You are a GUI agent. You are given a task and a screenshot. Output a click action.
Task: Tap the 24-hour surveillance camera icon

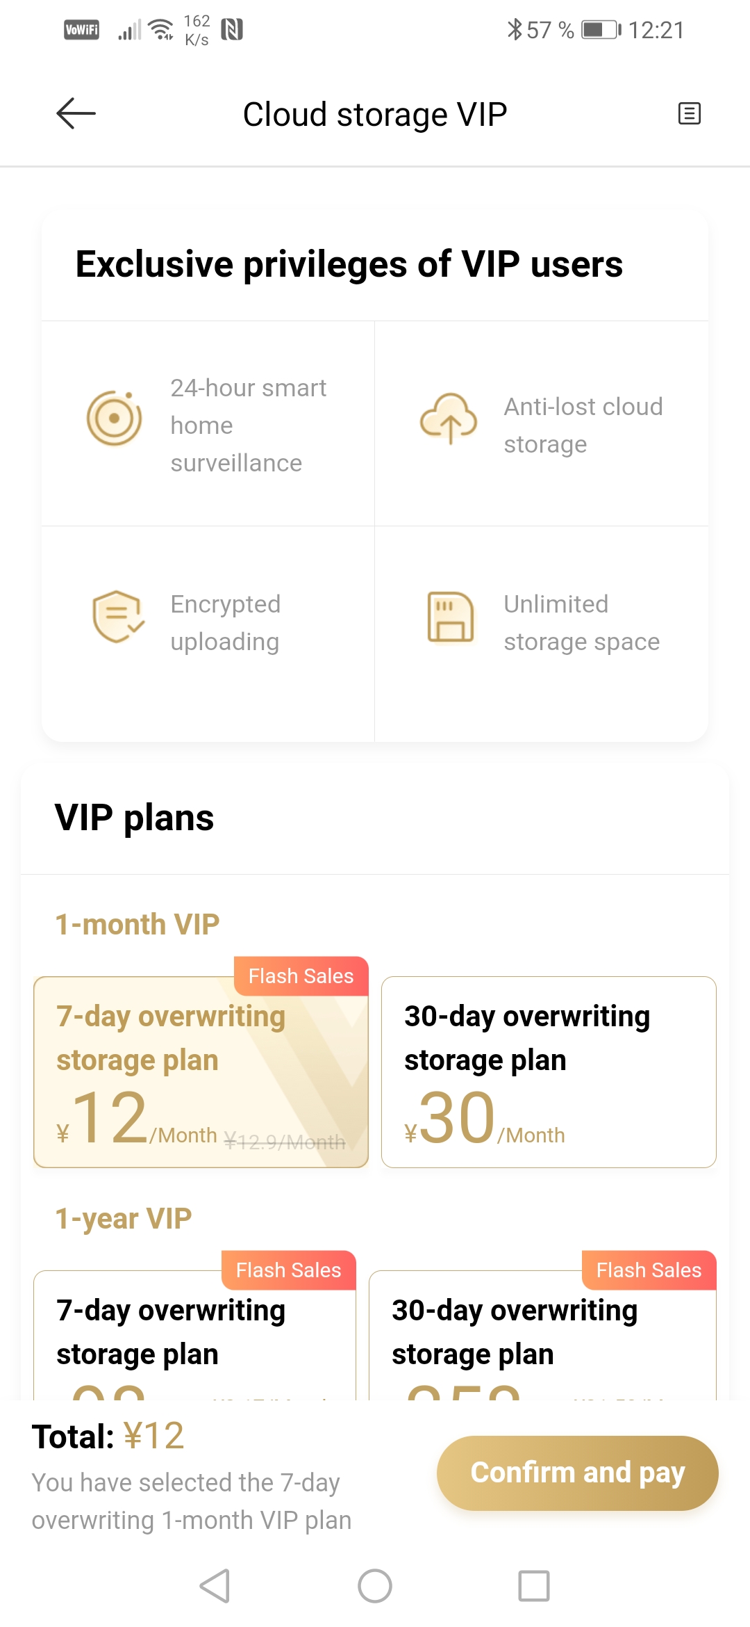tap(114, 418)
